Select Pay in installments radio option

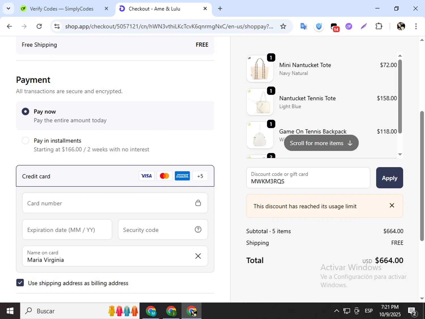(25, 141)
